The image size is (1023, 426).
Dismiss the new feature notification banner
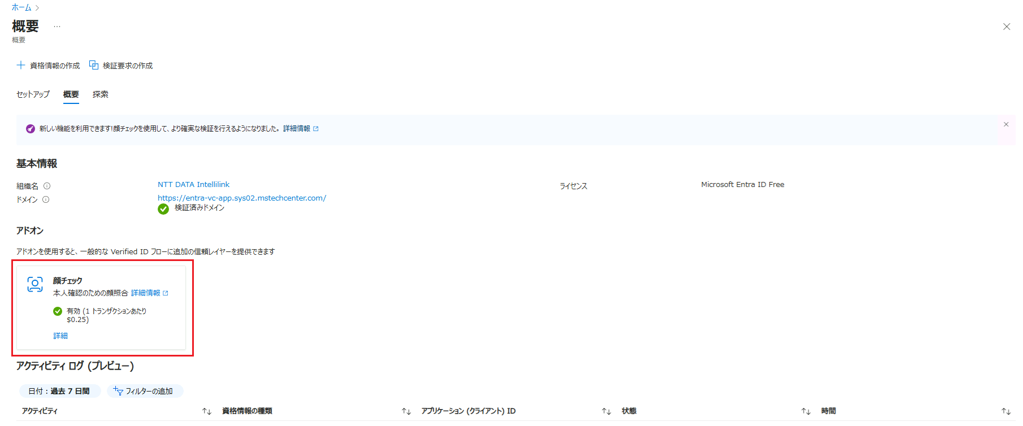[1005, 124]
